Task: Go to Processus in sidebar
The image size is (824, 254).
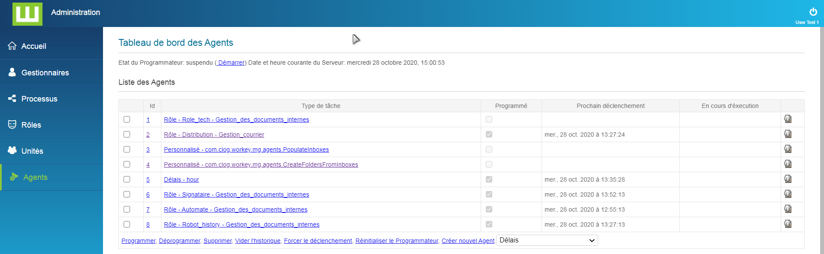Action: coord(39,99)
